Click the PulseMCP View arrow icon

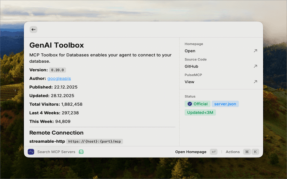(255, 82)
